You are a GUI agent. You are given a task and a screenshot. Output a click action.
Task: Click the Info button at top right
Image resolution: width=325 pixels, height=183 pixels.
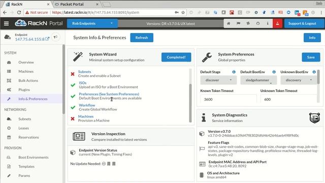coord(312,38)
